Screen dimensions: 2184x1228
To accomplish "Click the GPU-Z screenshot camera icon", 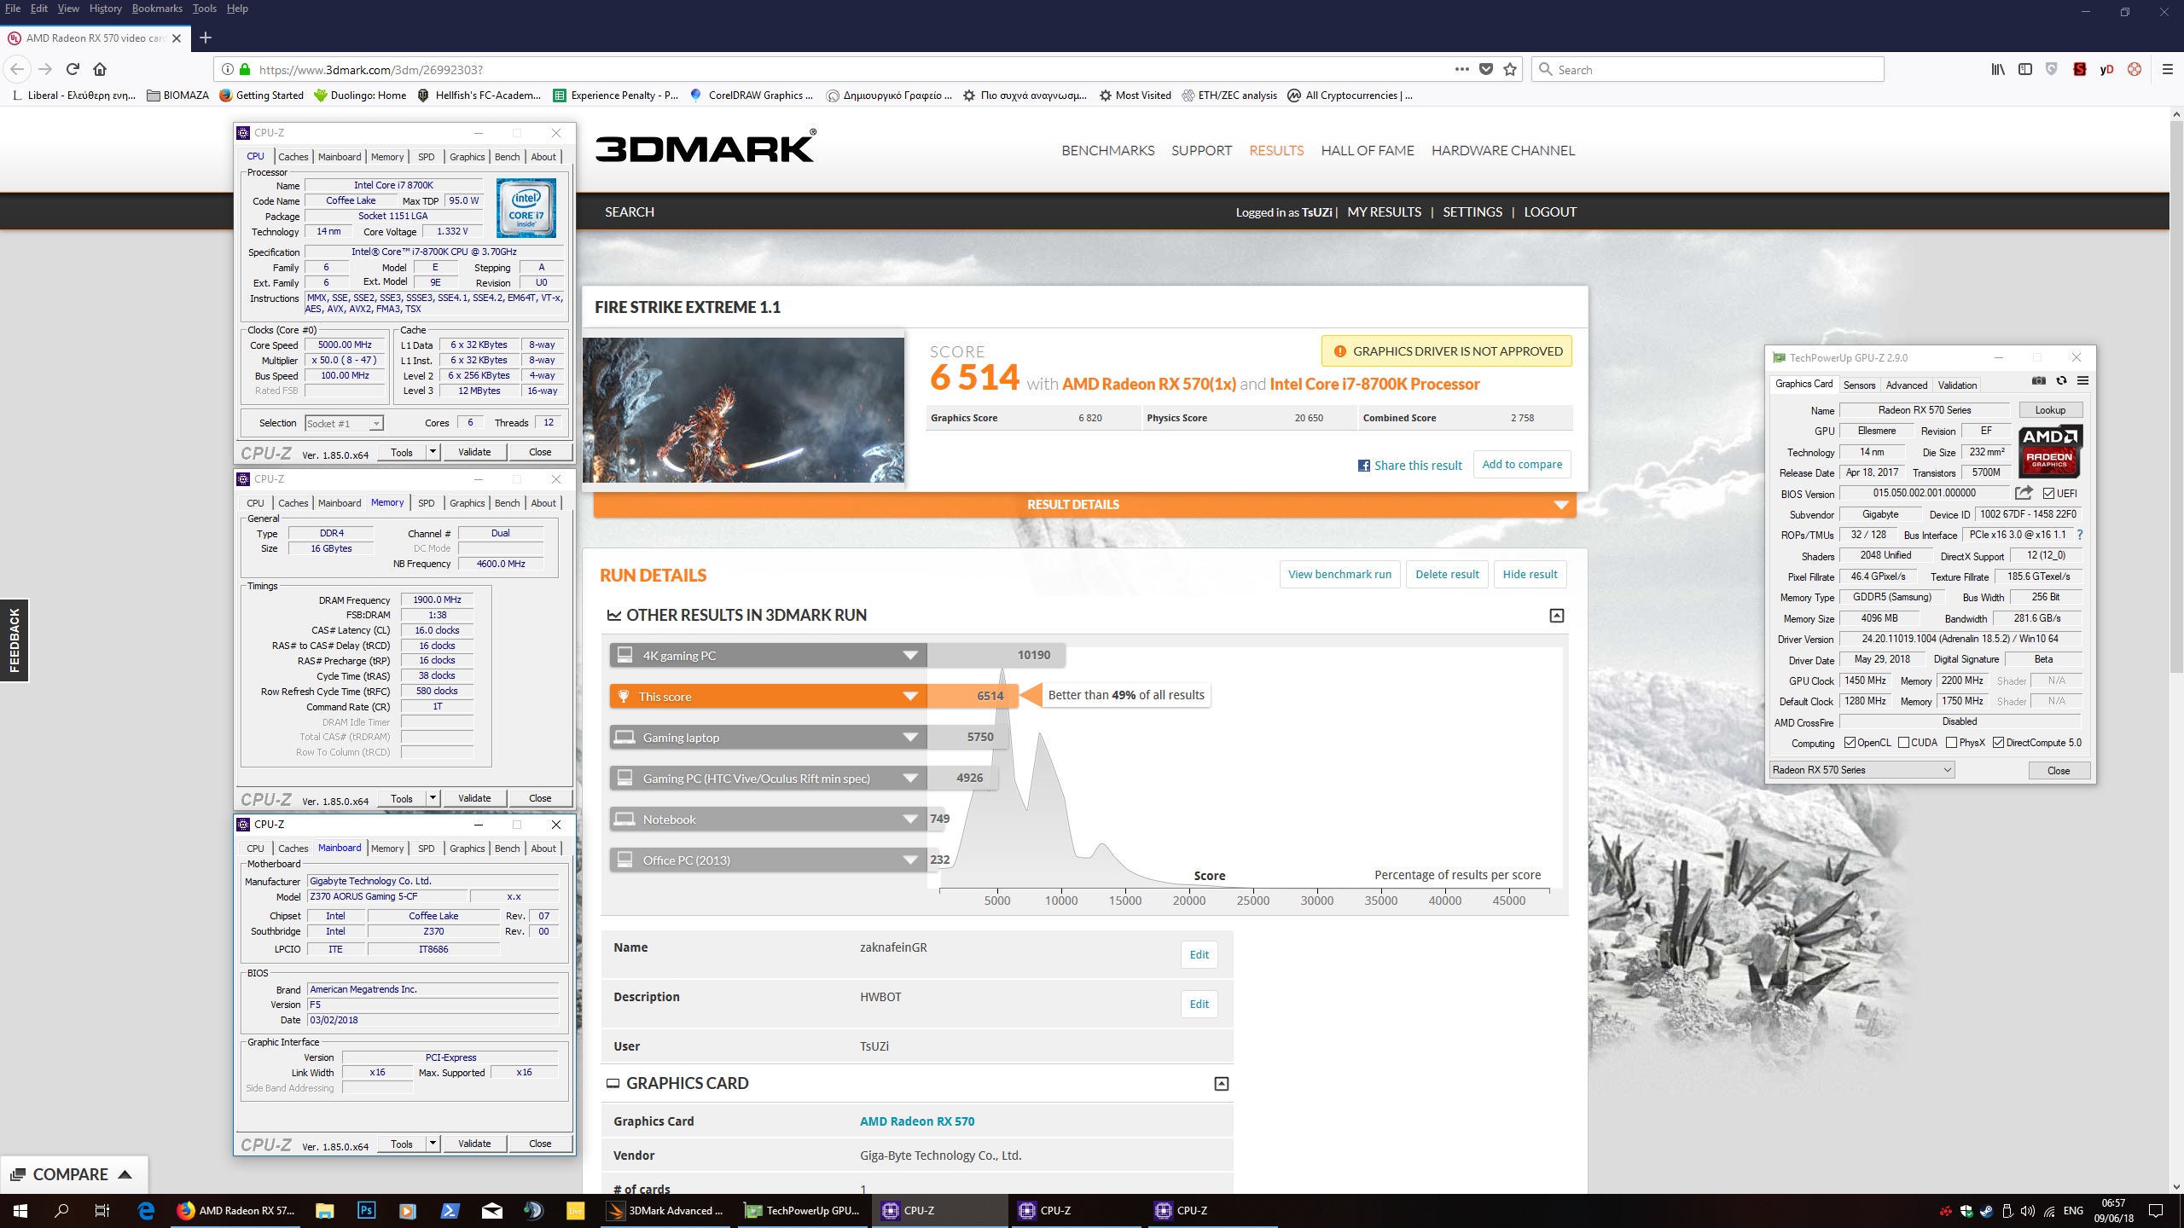I will (2038, 381).
